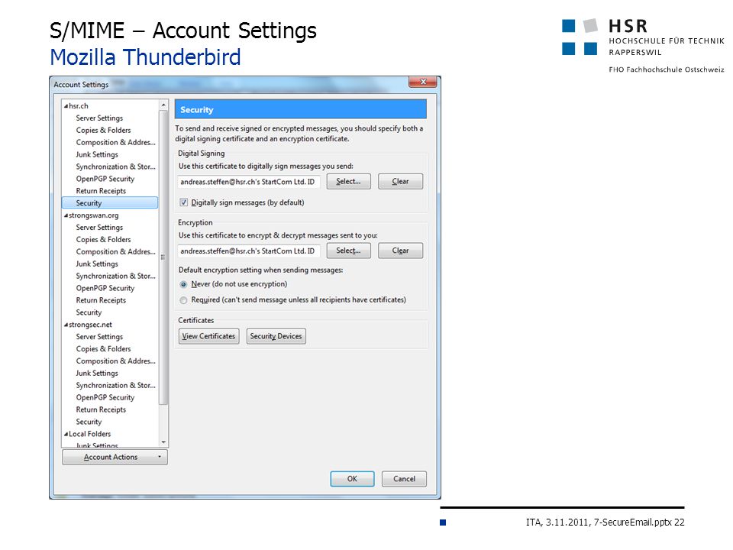Open View Certificates
This screenshot has height=550, width=733.
click(208, 336)
